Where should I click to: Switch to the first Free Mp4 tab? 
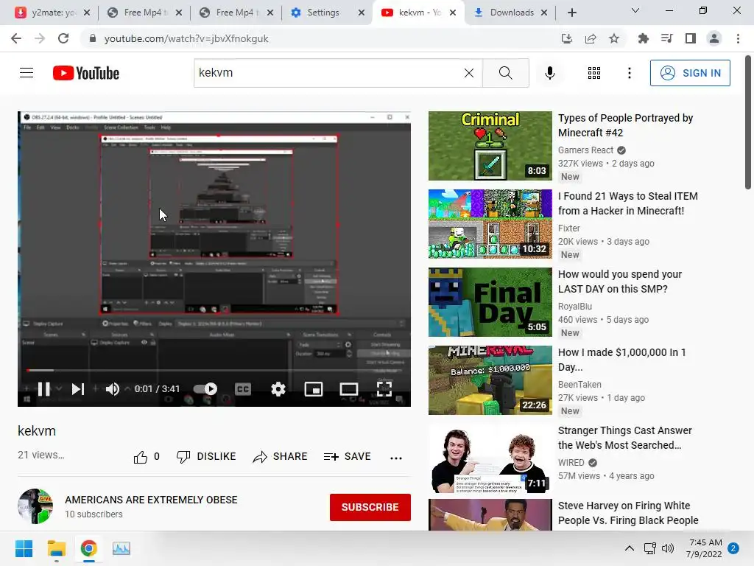(144, 13)
